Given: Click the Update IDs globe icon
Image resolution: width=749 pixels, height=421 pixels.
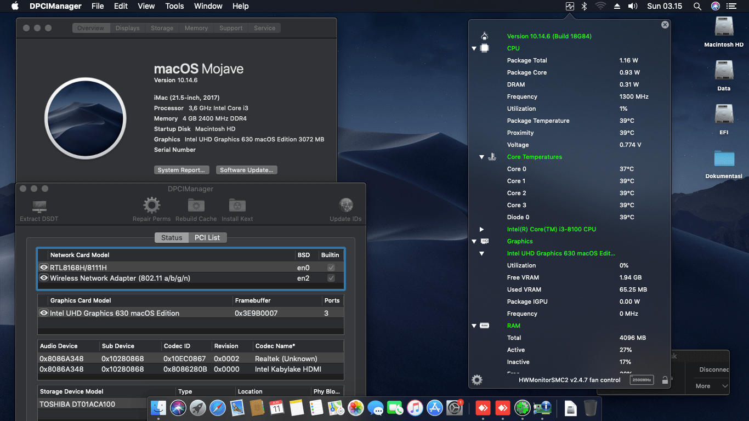Looking at the screenshot, I should [345, 204].
